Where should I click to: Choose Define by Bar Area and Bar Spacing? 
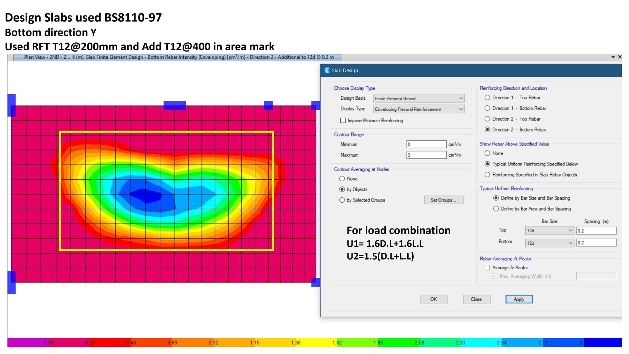coord(496,209)
